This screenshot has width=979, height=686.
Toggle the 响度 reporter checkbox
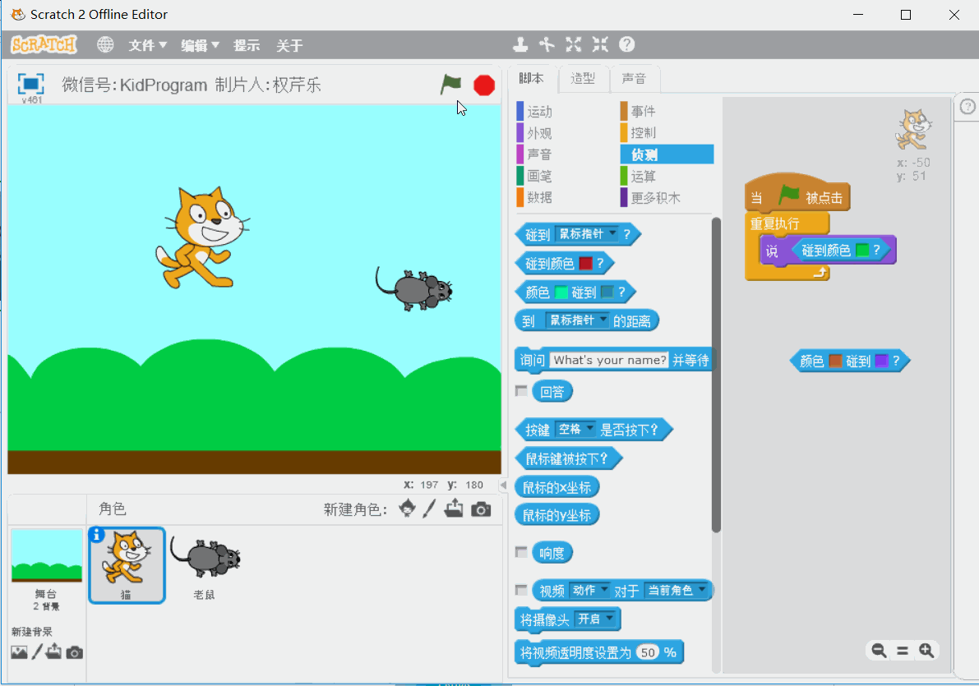point(521,552)
